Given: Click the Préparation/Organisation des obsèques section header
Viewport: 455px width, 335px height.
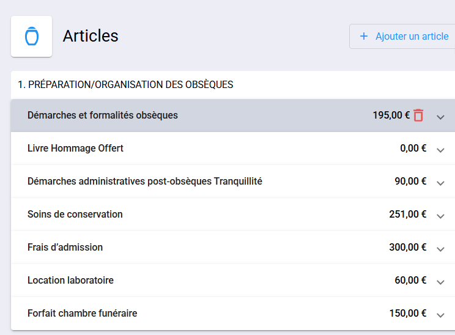Looking at the screenshot, I should click(125, 84).
